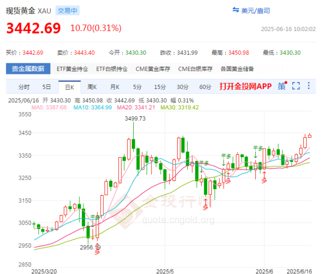The image size is (321, 274).
Task: Click the MA30: 3319.42 legend label
Action: tap(180, 107)
